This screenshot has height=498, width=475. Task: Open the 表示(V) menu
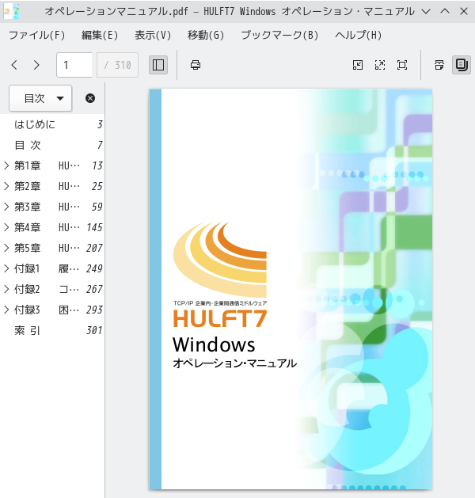point(153,35)
